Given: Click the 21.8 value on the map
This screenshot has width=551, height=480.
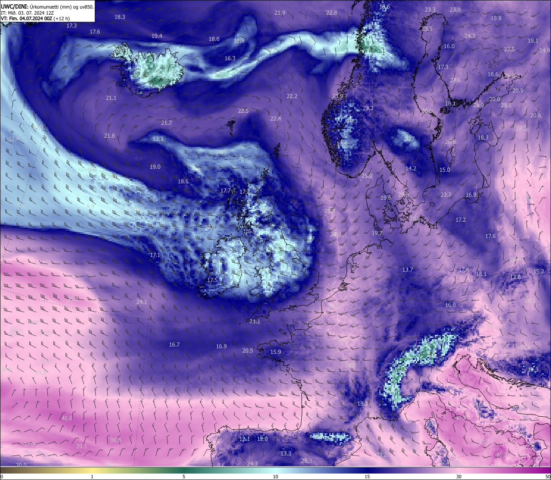Looking at the screenshot, I should (109, 136).
